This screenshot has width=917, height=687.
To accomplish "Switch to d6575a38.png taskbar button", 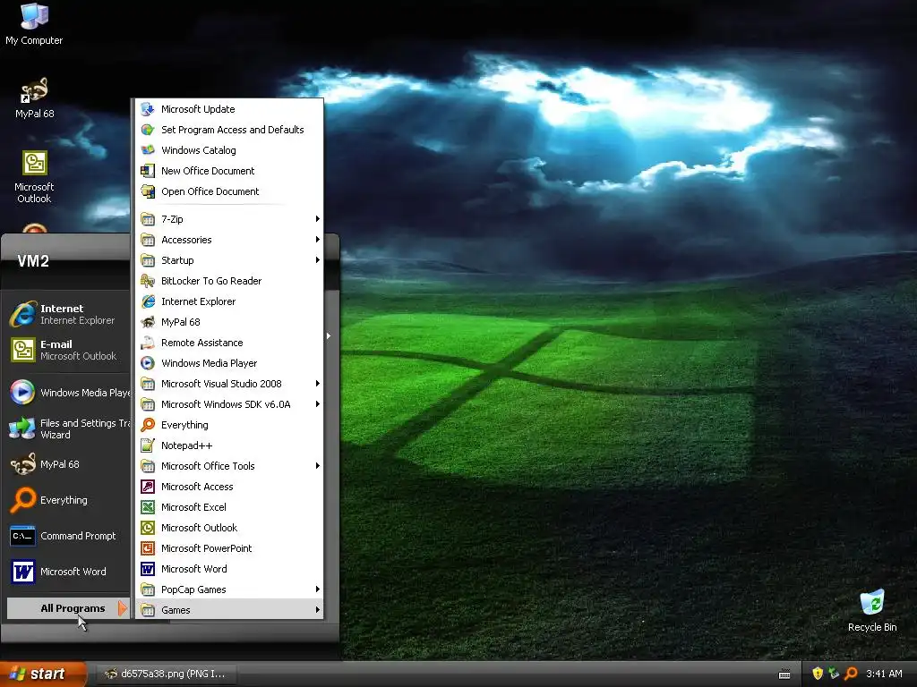I will tap(166, 674).
